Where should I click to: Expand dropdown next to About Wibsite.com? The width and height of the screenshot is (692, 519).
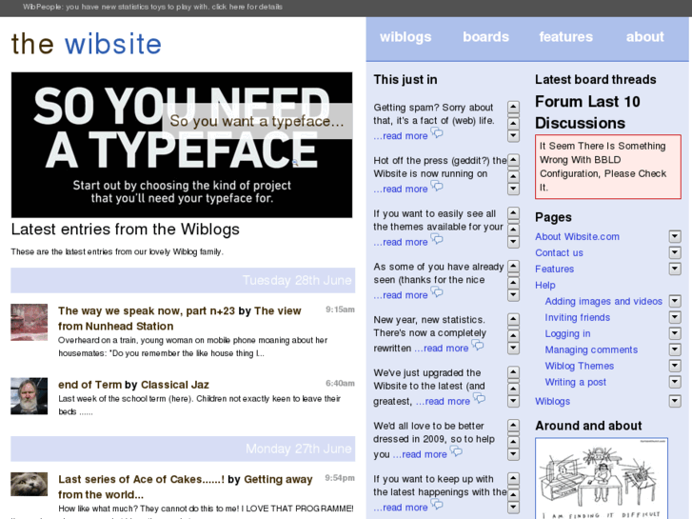[x=675, y=236]
